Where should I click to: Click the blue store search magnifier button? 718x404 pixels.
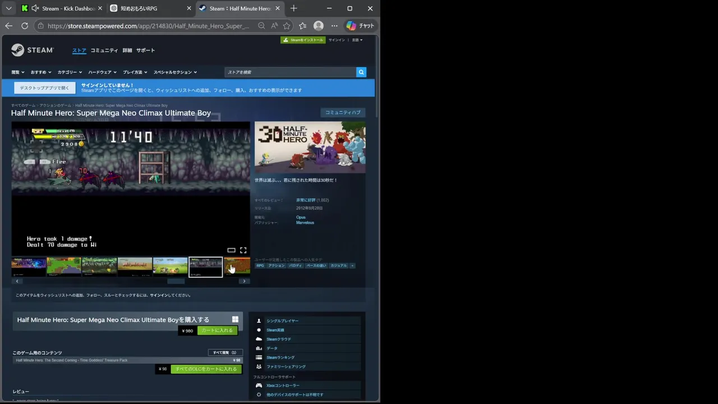coord(361,72)
